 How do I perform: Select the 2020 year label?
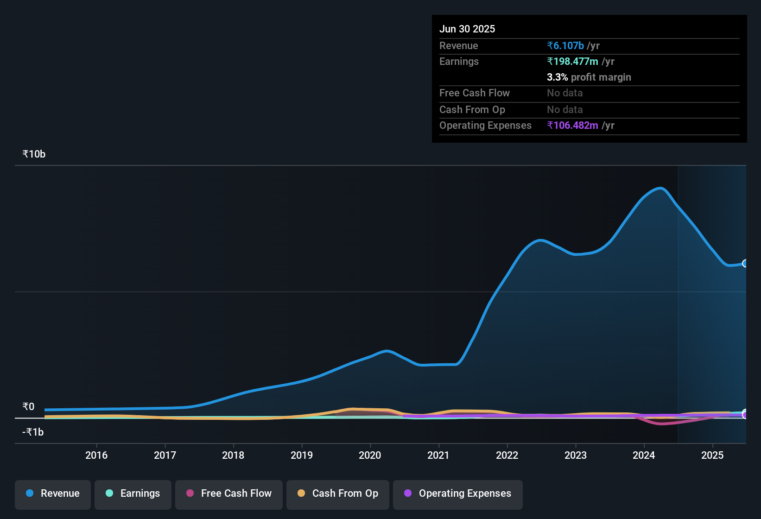click(x=370, y=455)
